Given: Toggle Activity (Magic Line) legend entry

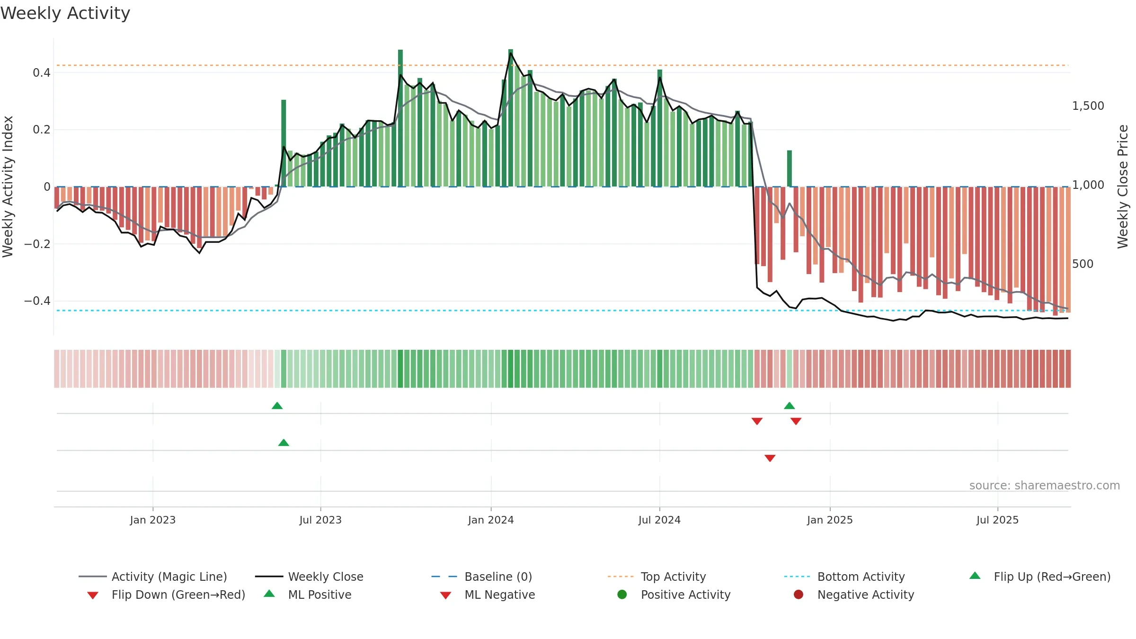Looking at the screenshot, I should point(153,577).
